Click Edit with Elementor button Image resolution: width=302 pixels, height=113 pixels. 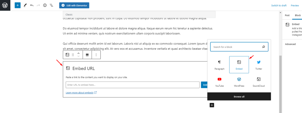[x=74, y=5]
